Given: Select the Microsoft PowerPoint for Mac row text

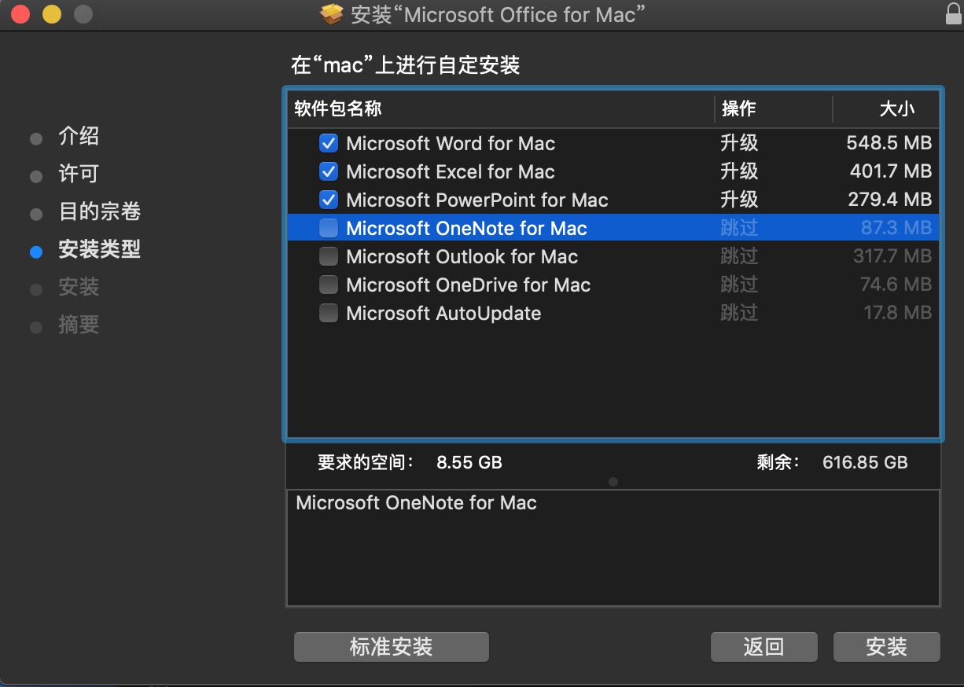Looking at the screenshot, I should coord(477,200).
